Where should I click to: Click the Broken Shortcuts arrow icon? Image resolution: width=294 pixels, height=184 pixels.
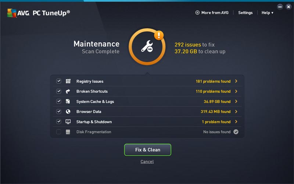(68, 91)
